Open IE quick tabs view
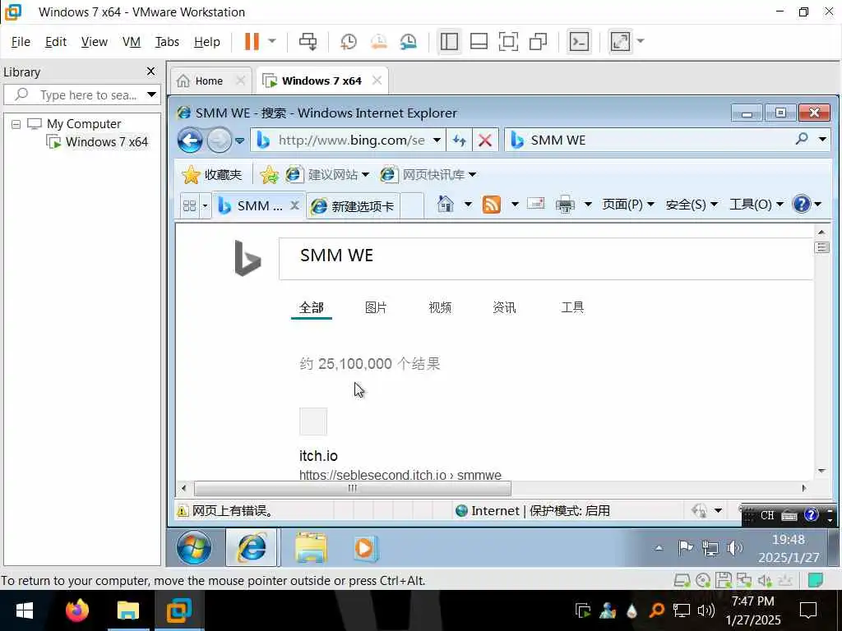The image size is (842, 631). point(189,205)
